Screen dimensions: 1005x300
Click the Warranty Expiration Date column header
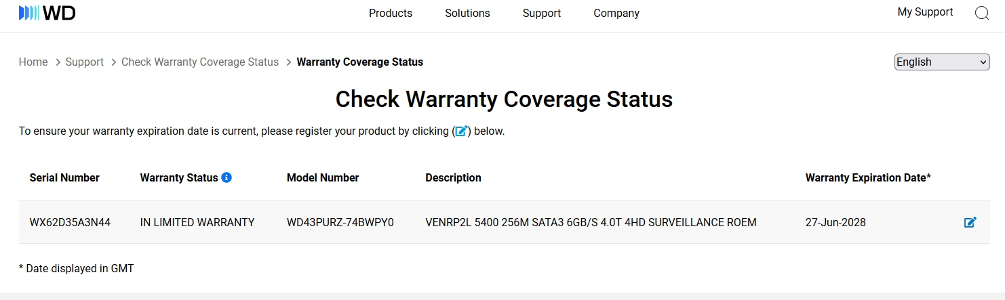tap(867, 177)
